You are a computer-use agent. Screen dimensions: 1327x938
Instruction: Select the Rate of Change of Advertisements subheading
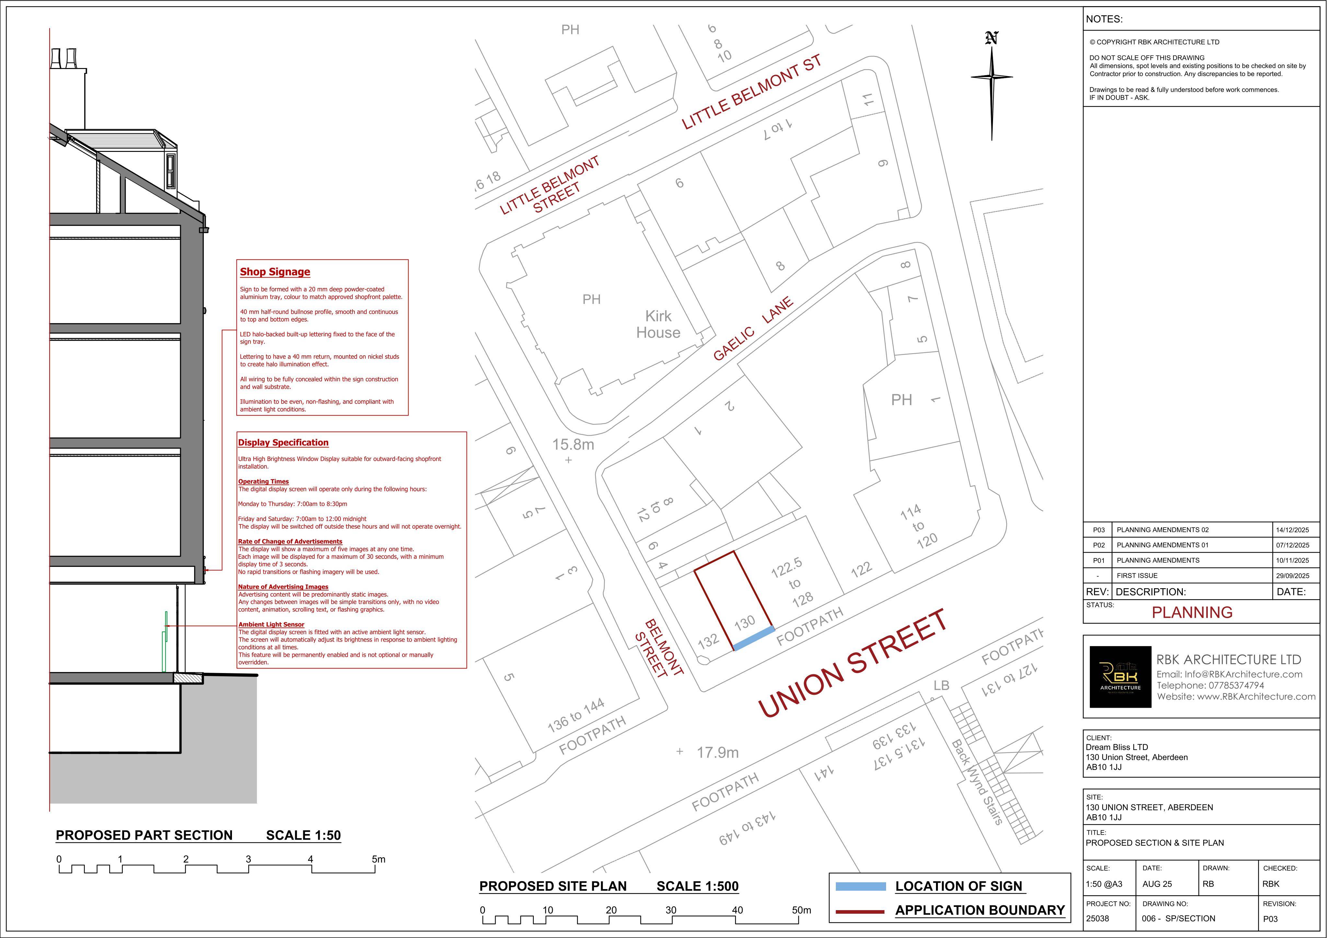290,542
